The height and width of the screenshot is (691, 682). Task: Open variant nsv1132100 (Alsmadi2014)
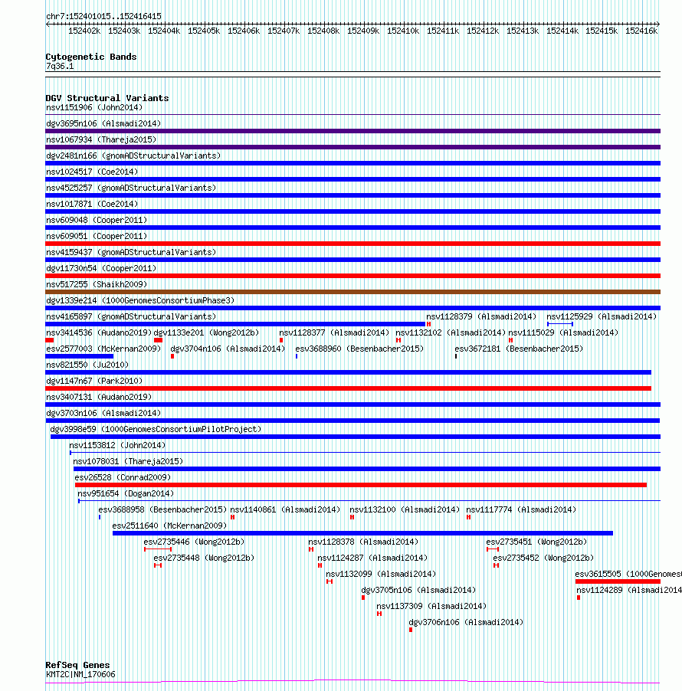[405, 509]
